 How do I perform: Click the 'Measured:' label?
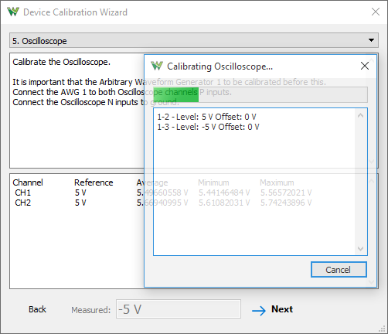(90, 310)
